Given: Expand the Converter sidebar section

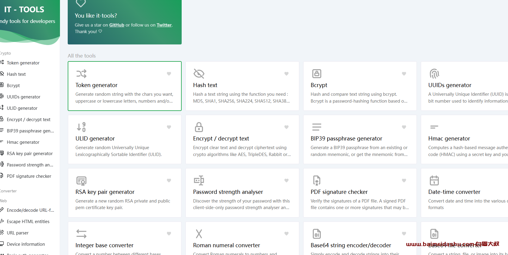Looking at the screenshot, I should click(8, 191).
